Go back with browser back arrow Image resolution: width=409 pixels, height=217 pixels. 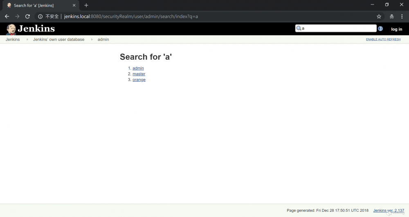pos(7,16)
